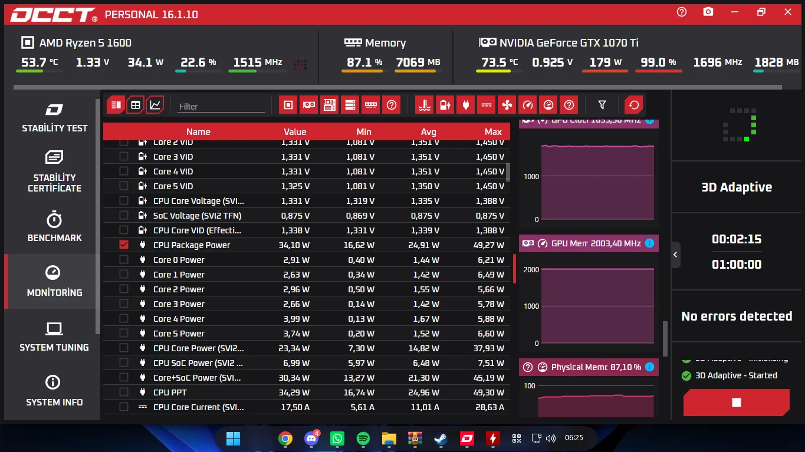
Task: Click the reset min/max refresh icon
Action: (x=634, y=105)
